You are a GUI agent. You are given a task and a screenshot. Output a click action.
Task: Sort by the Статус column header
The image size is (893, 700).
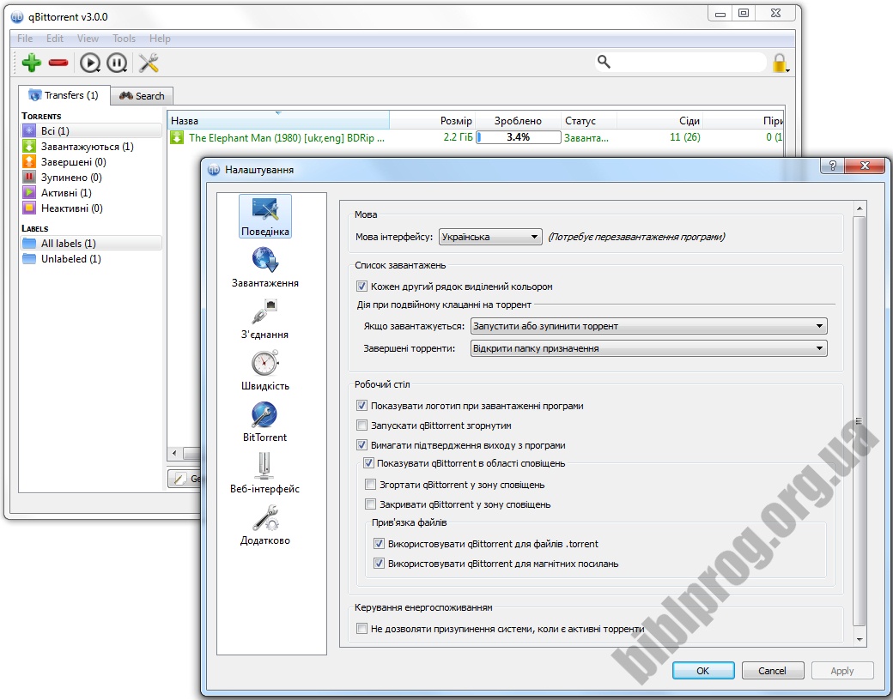pyautogui.click(x=588, y=121)
